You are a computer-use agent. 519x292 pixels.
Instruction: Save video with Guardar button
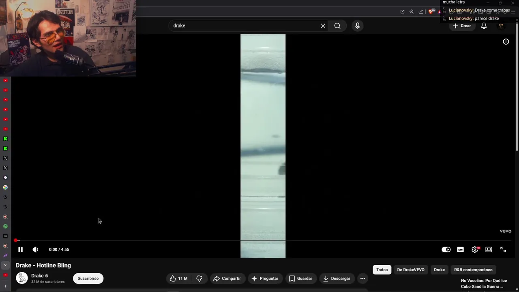[300, 279]
